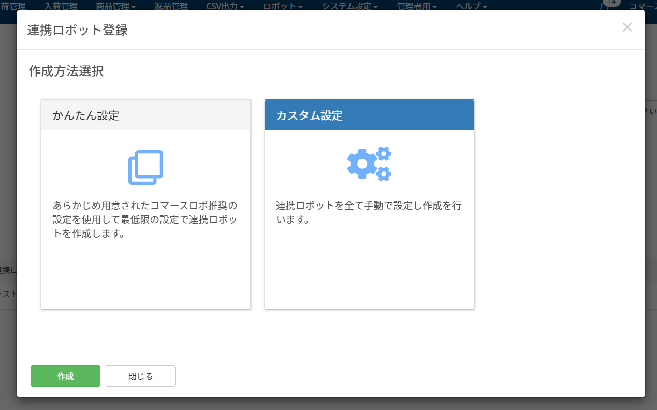Open the システム設定 dropdown menu
657x410 pixels.
[x=350, y=6]
